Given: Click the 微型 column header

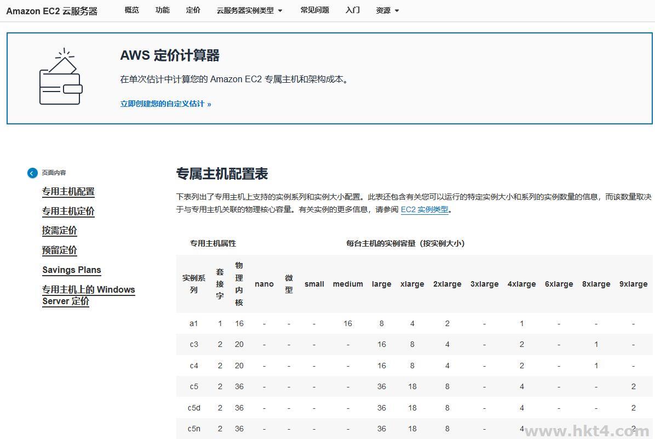Looking at the screenshot, I should [289, 284].
